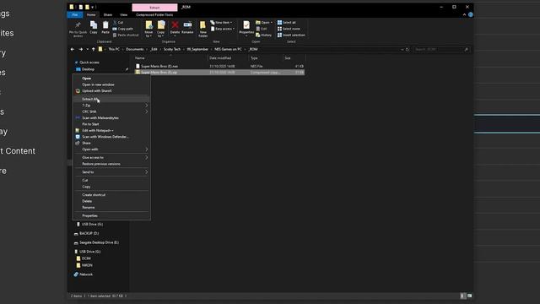Viewport: 540px width, 304px height.
Task: Open the Move to dropdown
Action: (148, 35)
